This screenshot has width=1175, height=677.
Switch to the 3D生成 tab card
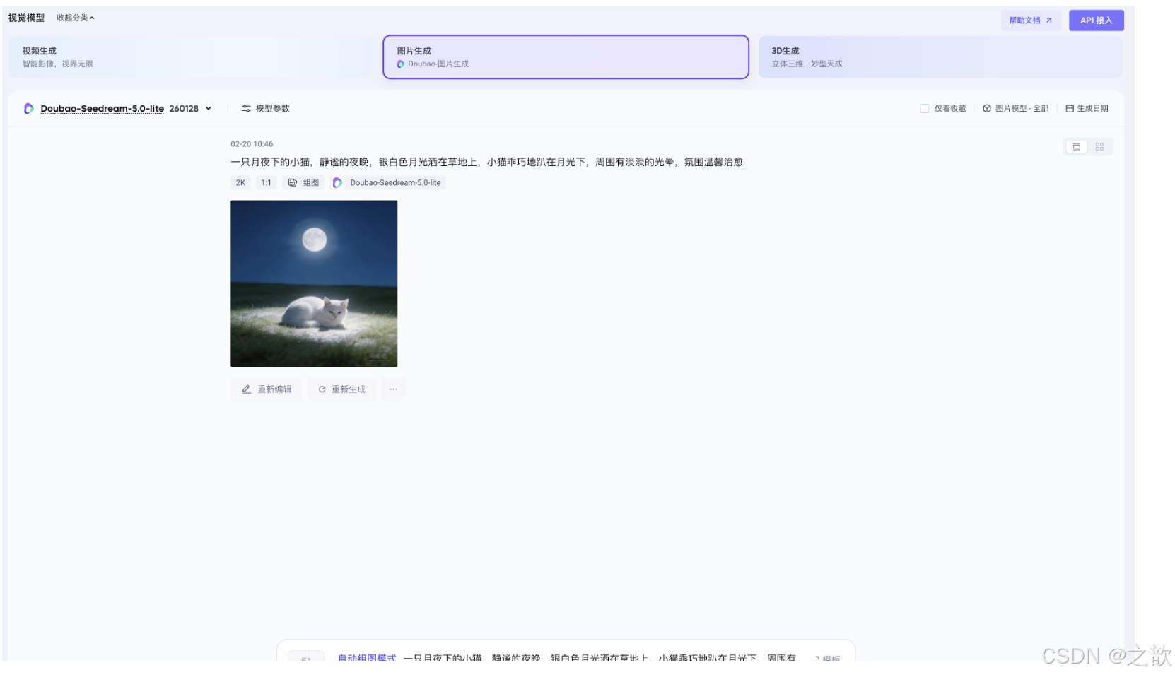tap(940, 57)
